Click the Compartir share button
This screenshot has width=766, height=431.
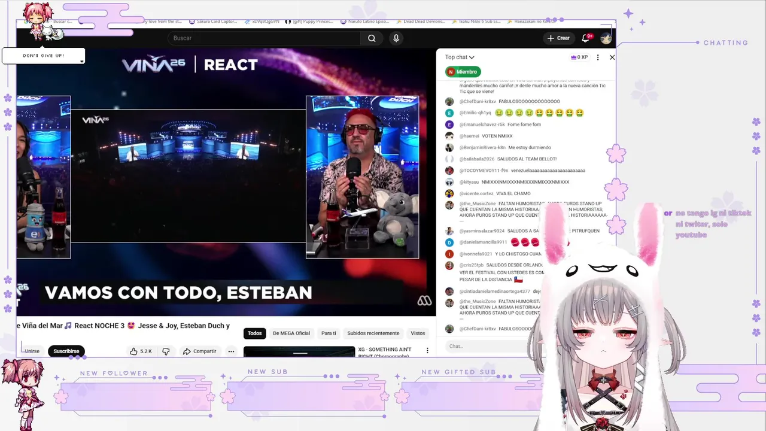click(x=200, y=351)
